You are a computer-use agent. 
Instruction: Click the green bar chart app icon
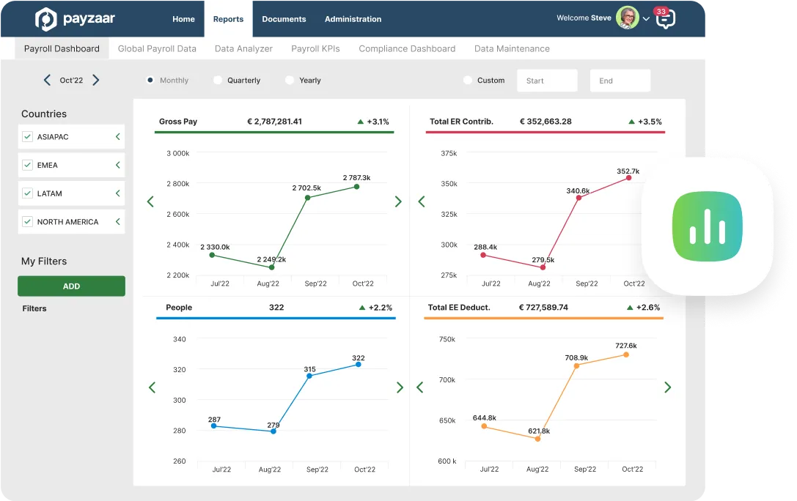pyautogui.click(x=707, y=226)
